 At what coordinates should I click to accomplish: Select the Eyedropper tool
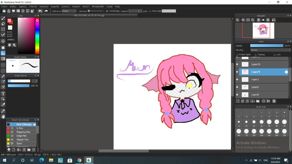click(3, 111)
